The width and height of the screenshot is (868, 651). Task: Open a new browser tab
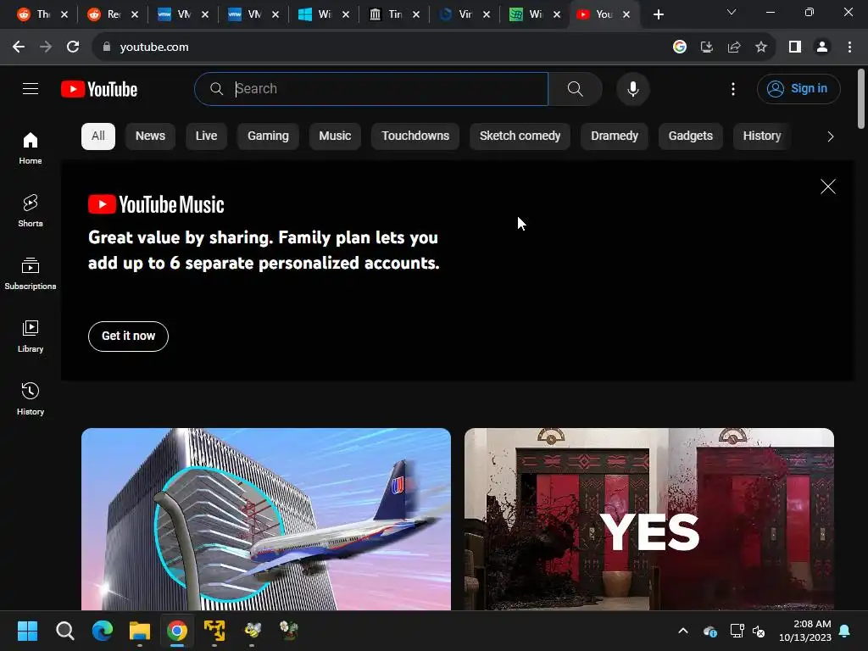pyautogui.click(x=658, y=14)
